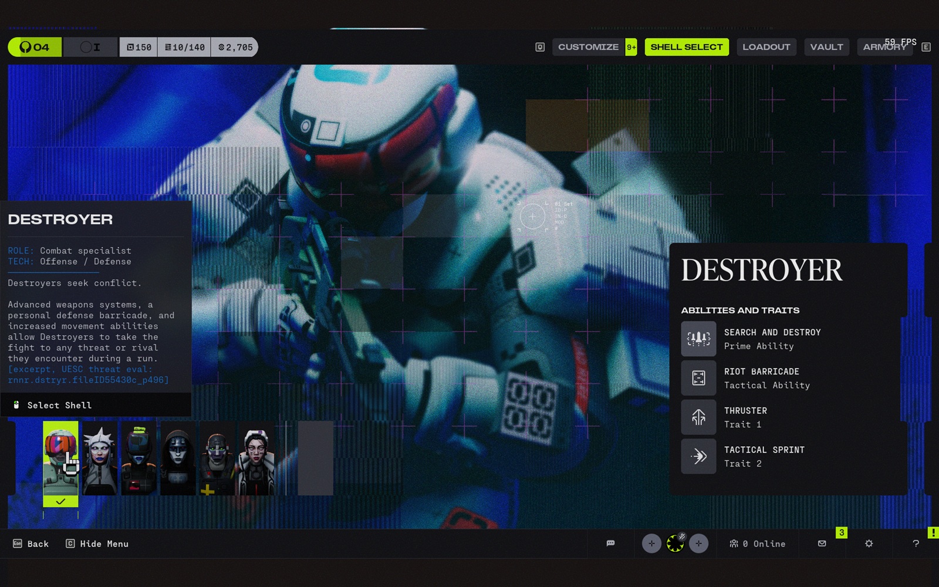Image resolution: width=939 pixels, height=587 pixels.
Task: Select the spiky white-haired shell portrait
Action: tap(99, 458)
